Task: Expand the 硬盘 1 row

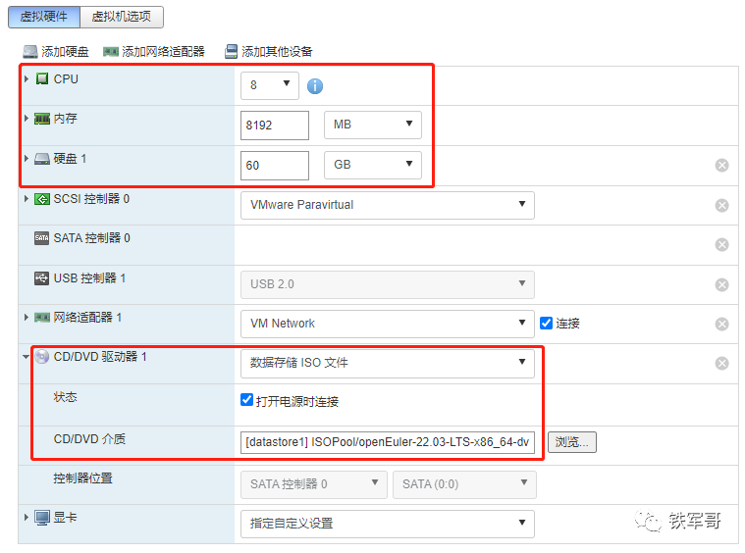Action: [x=27, y=158]
